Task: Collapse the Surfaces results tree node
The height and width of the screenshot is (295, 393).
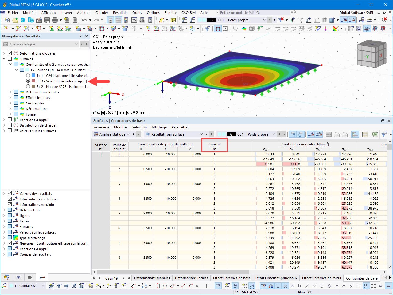Action: tap(4, 59)
